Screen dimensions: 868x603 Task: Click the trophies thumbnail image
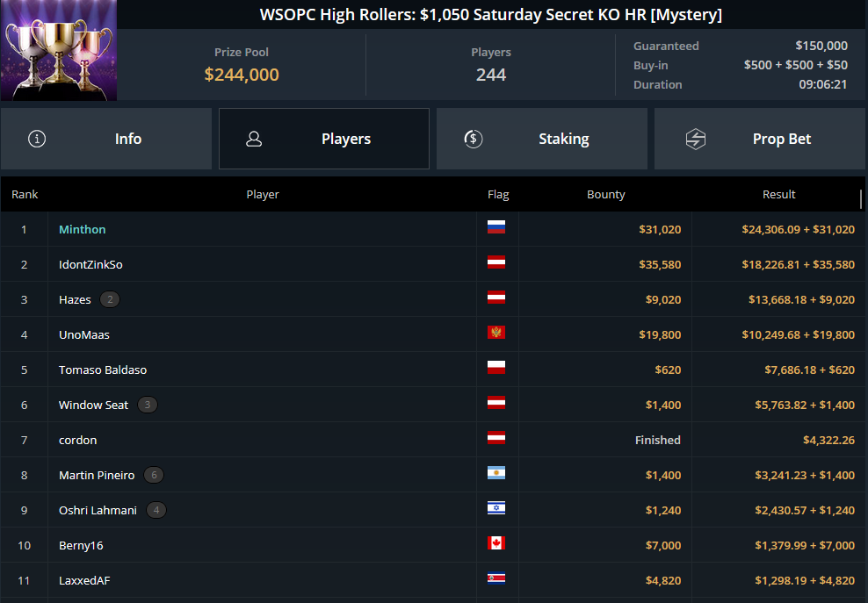pyautogui.click(x=58, y=49)
